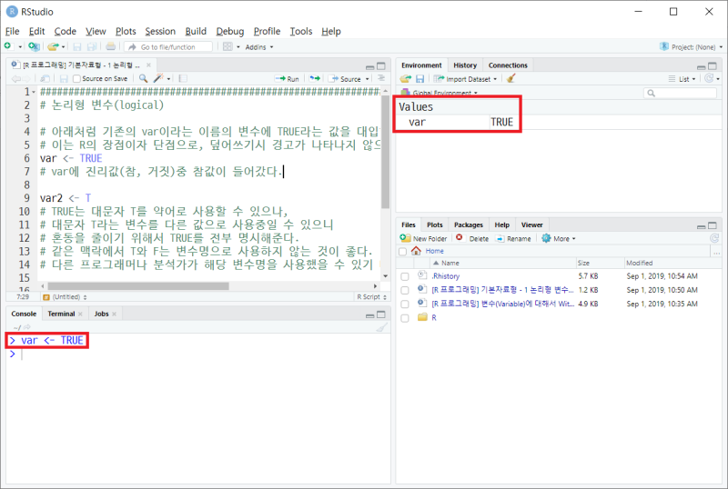
Task: Check the 1.2 KB file's checkbox
Action: click(x=405, y=291)
